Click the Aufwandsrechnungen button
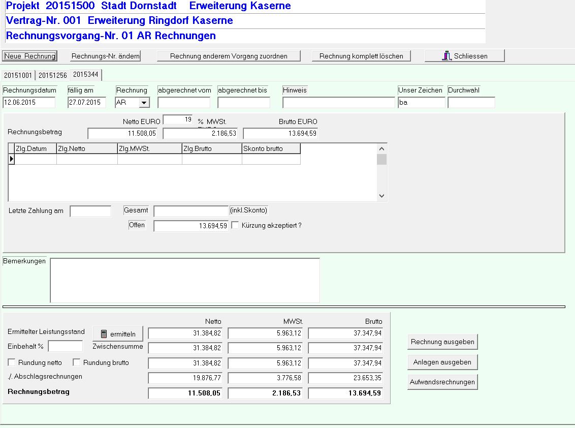This screenshot has width=575, height=428. tap(442, 382)
